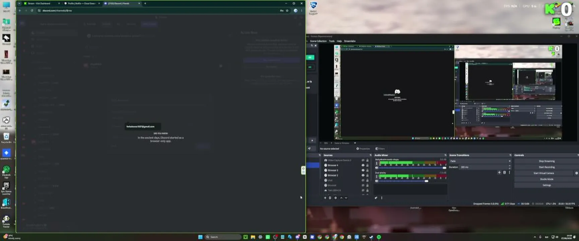579x241 pixels.
Task: Lock the Browser 2 source
Action: pos(367,175)
